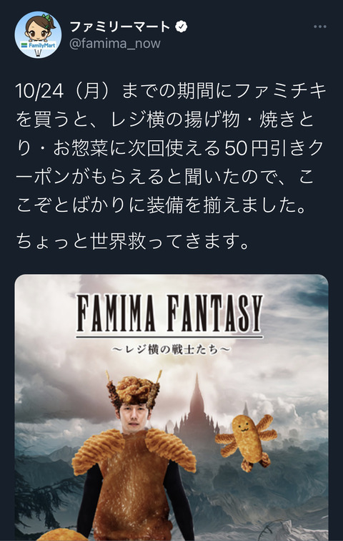The height and width of the screenshot is (541, 343).
Task: Click the line ちょっと世界救ってきます。
Action: [x=132, y=242]
